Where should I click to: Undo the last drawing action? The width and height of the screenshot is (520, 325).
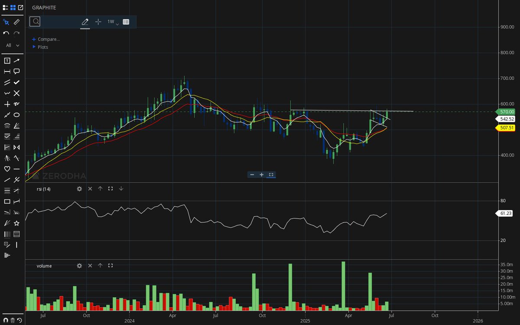[x=6, y=33]
